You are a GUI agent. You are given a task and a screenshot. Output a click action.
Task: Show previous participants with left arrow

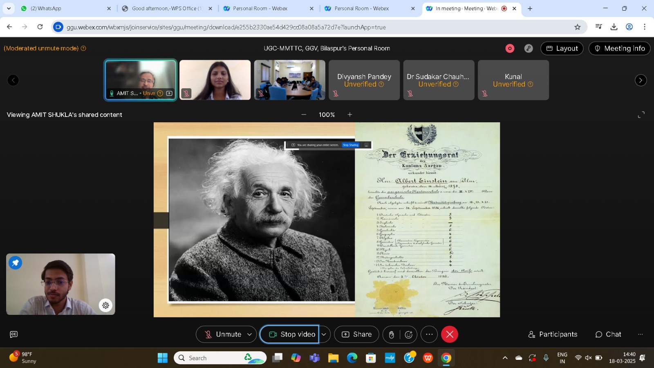pyautogui.click(x=13, y=80)
